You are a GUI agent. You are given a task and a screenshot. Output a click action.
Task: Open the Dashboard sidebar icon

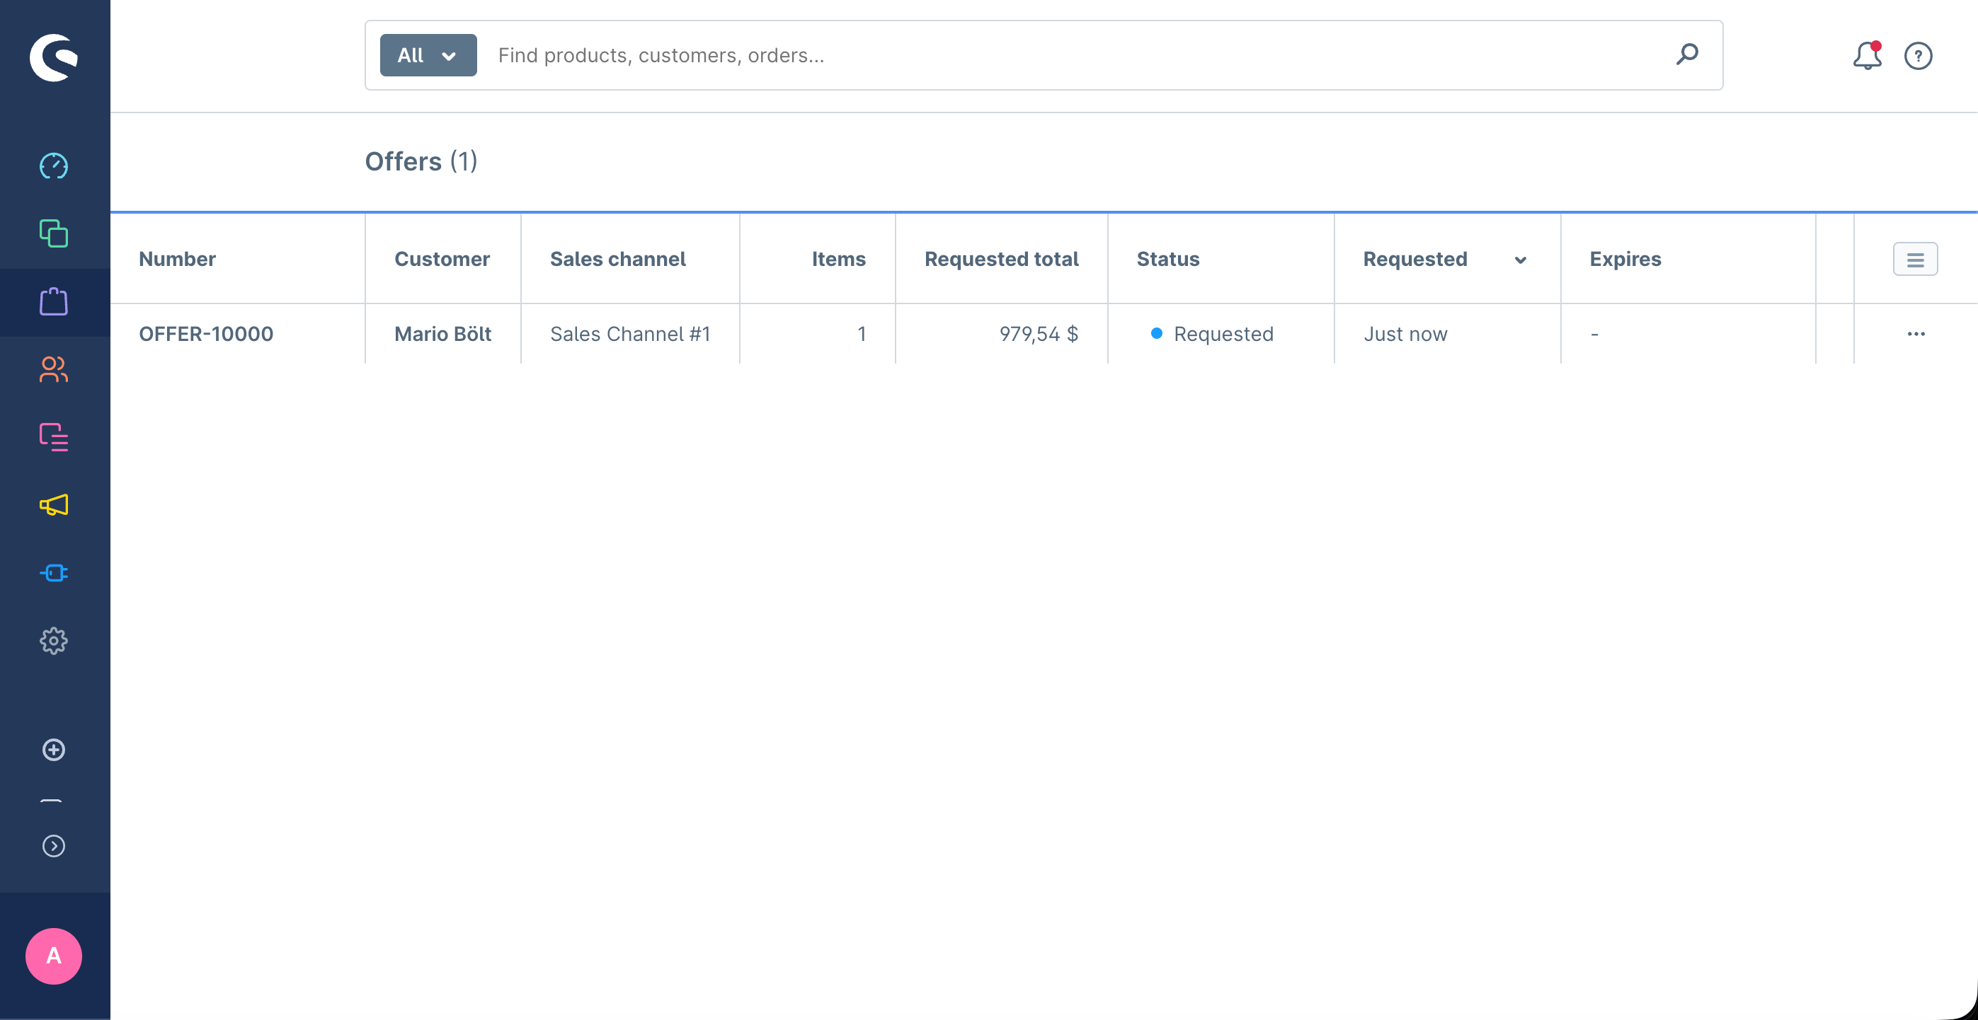click(x=54, y=166)
